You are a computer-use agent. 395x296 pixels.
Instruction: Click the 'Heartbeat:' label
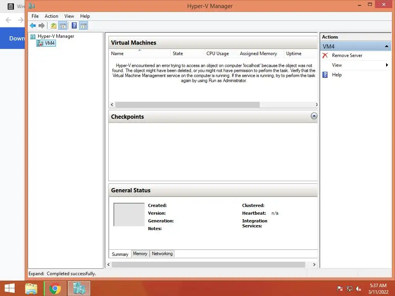point(254,213)
